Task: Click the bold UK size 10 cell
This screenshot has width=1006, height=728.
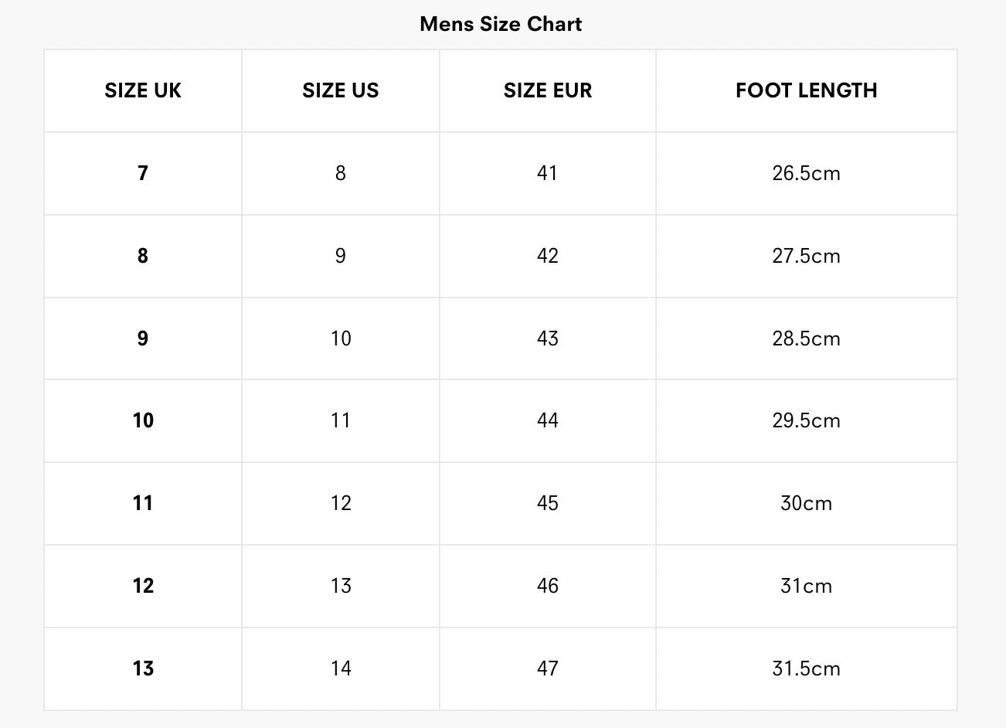Action: coord(143,420)
